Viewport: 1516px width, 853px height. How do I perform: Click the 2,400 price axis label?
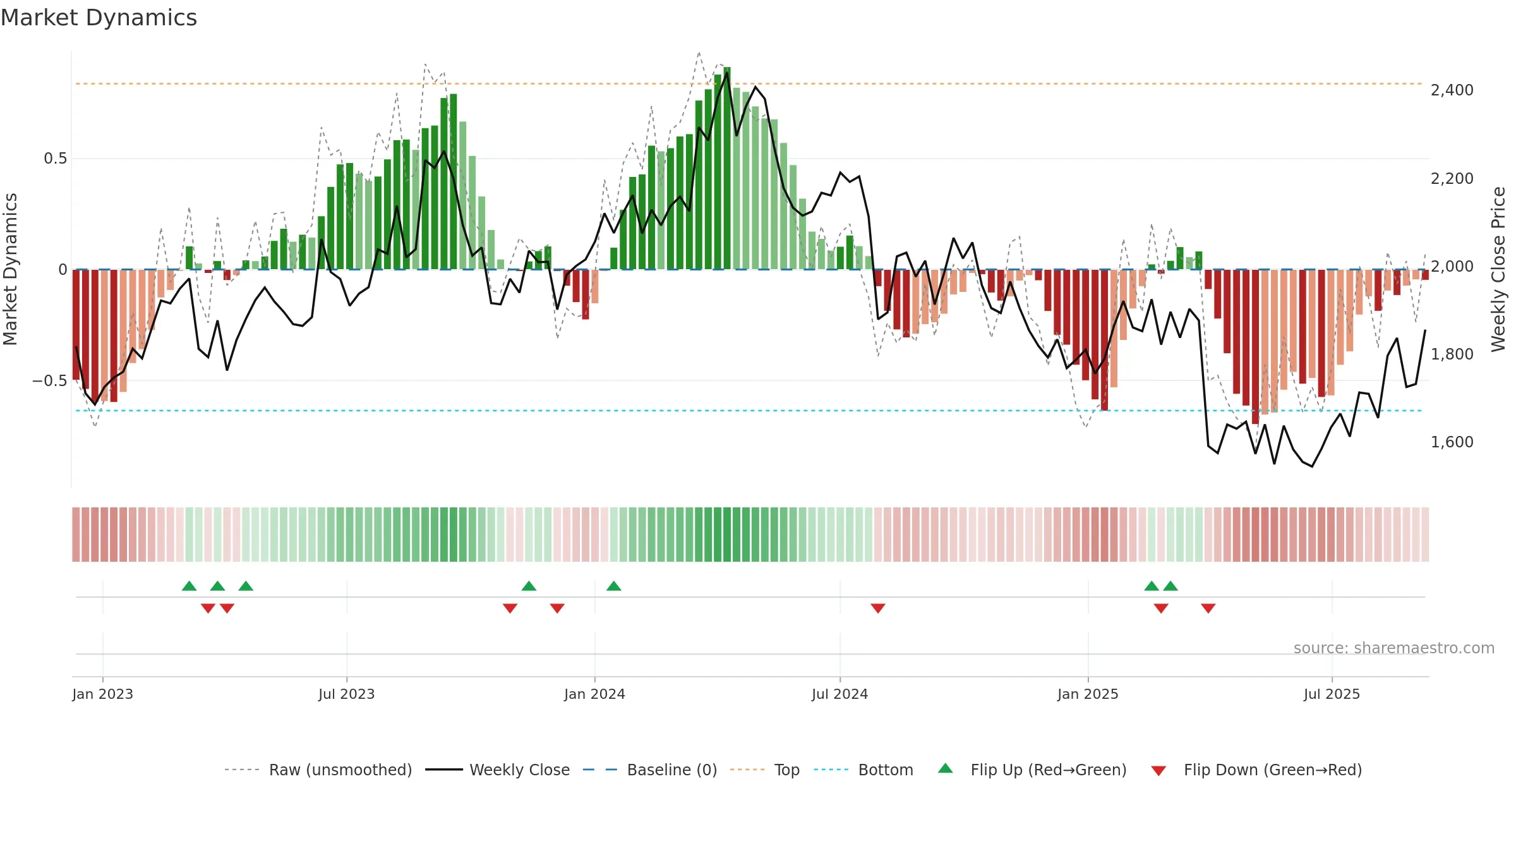[x=1452, y=90]
